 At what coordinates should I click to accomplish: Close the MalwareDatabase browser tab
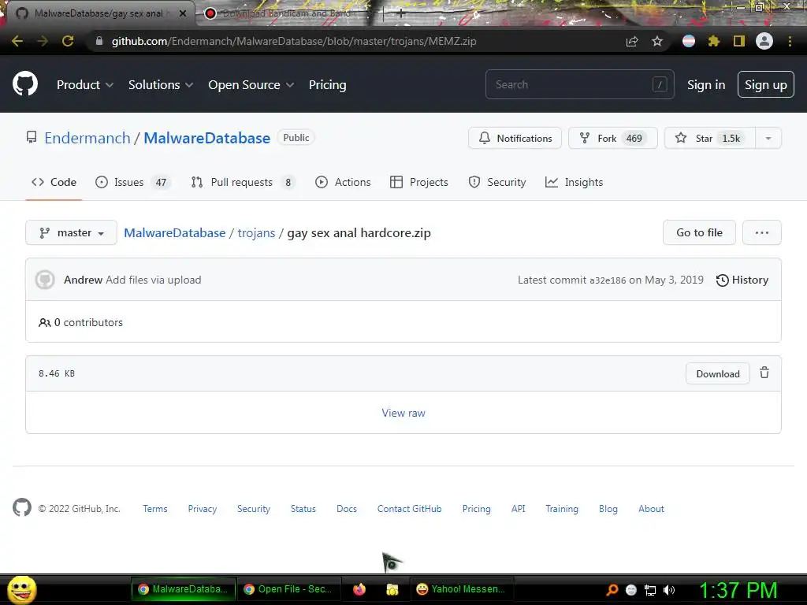click(183, 13)
